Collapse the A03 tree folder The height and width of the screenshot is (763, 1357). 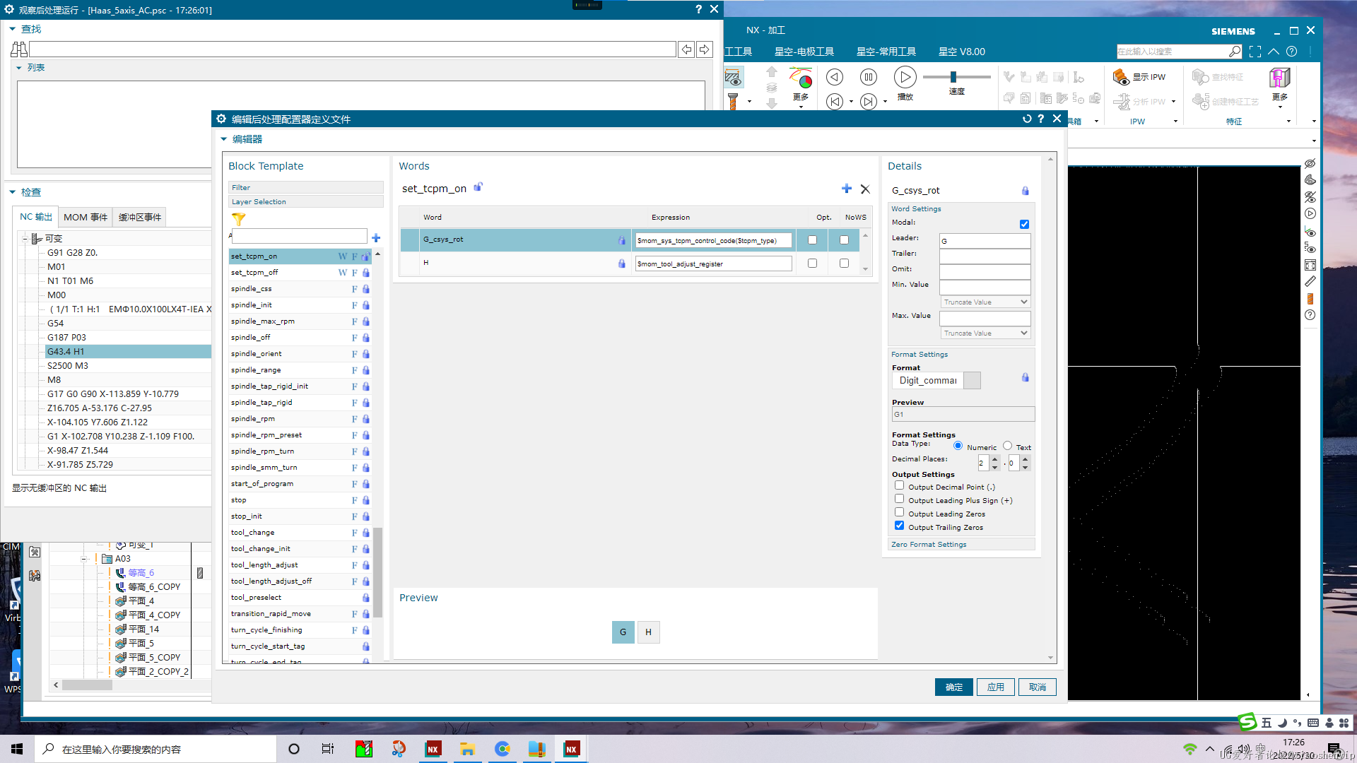point(84,559)
